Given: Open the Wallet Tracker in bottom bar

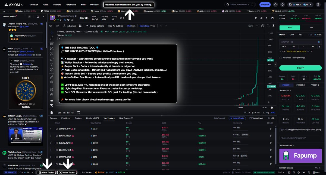Looking at the screenshot, I should (x=46, y=172).
